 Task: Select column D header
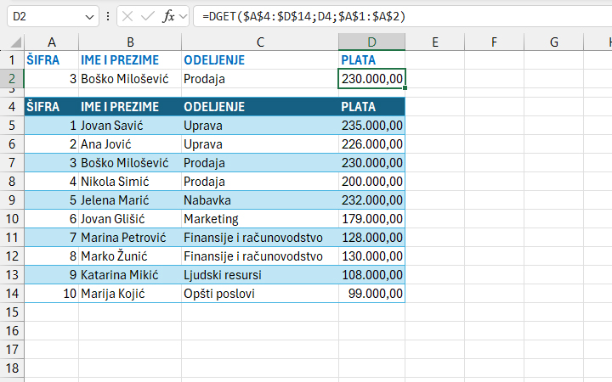(371, 42)
